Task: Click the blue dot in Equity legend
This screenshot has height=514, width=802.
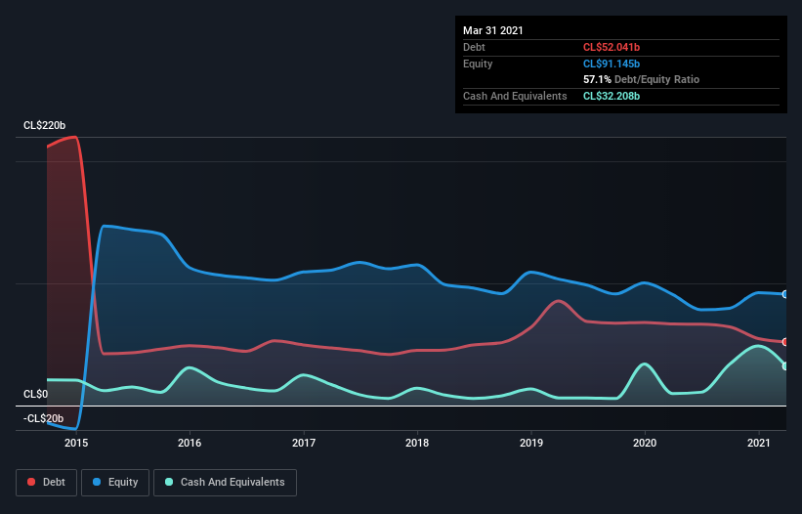Action: point(97,482)
